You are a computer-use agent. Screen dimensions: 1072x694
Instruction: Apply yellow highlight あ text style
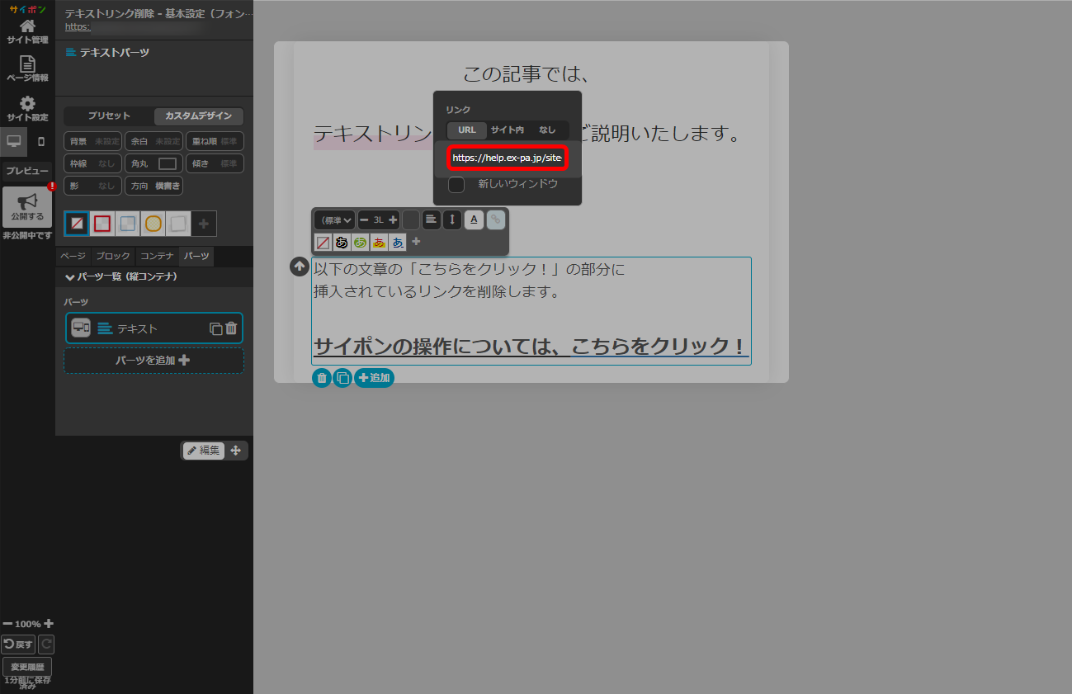click(379, 243)
